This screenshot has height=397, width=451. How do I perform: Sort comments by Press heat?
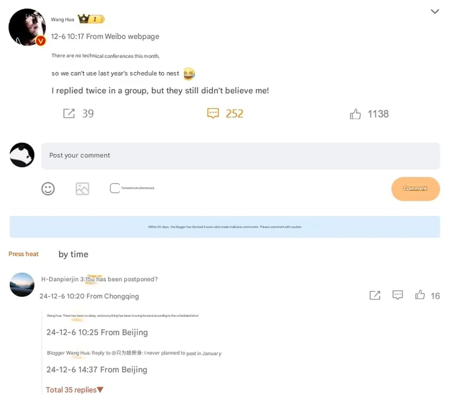(x=24, y=254)
